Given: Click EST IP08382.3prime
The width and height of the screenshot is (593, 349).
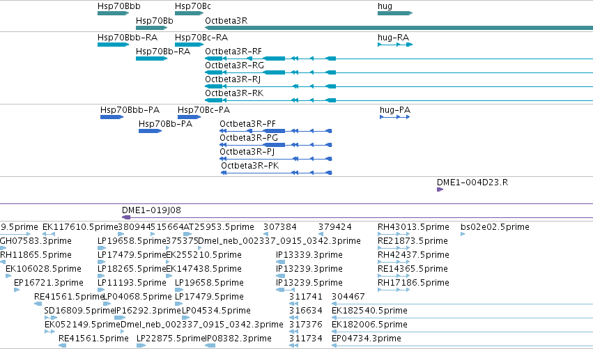Looking at the screenshot, I should coord(238,339).
